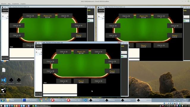
Task: Sit at seat 1 in the top-right table
Action: click(161, 45)
